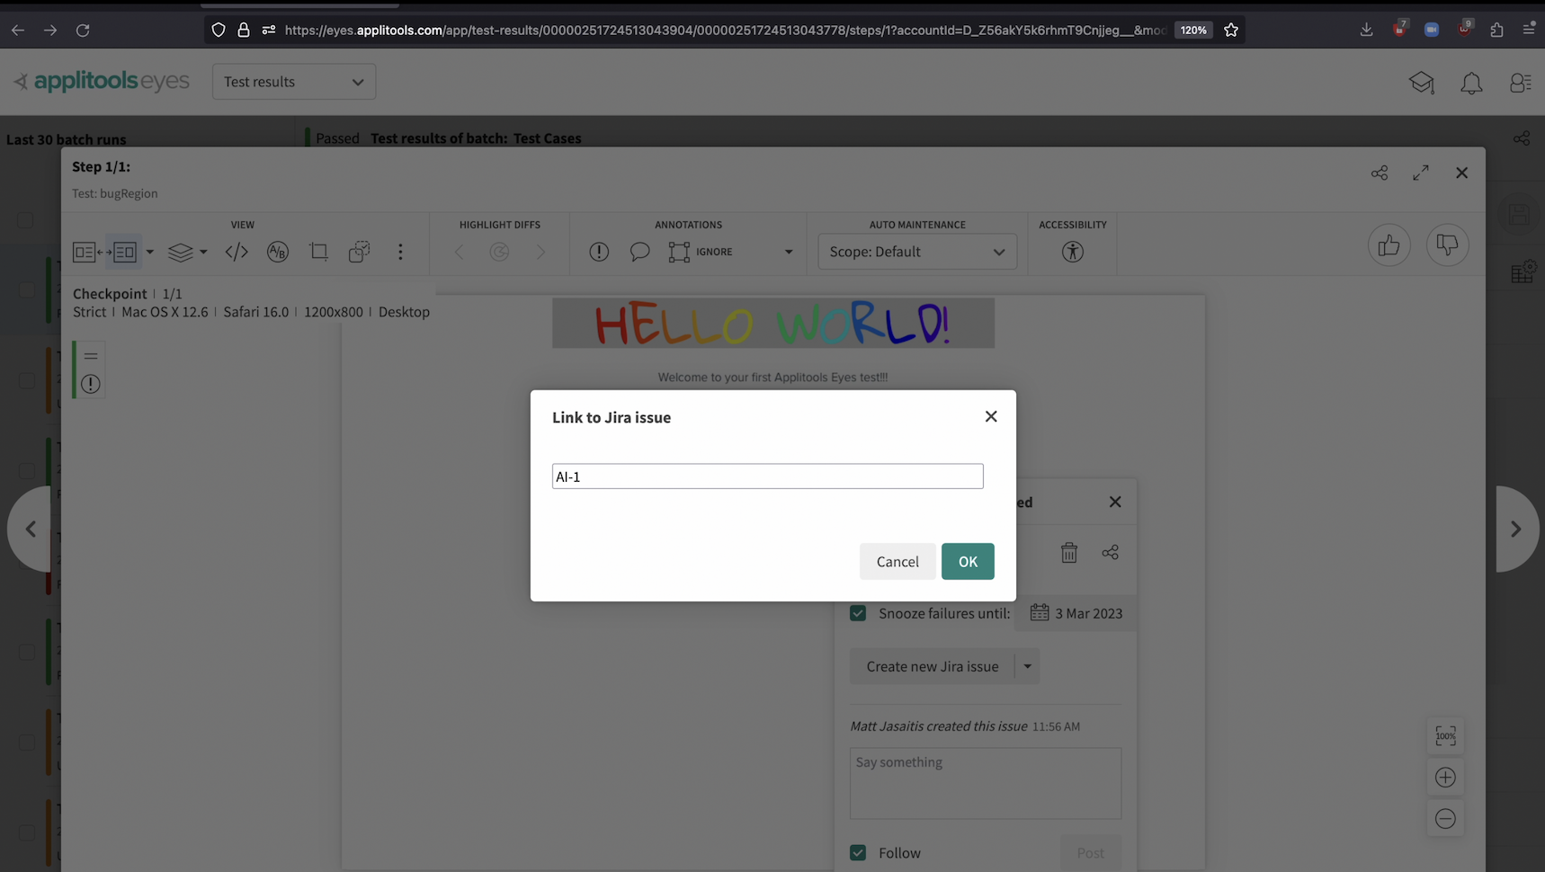Click the share icon beside the batch header

1522,138
